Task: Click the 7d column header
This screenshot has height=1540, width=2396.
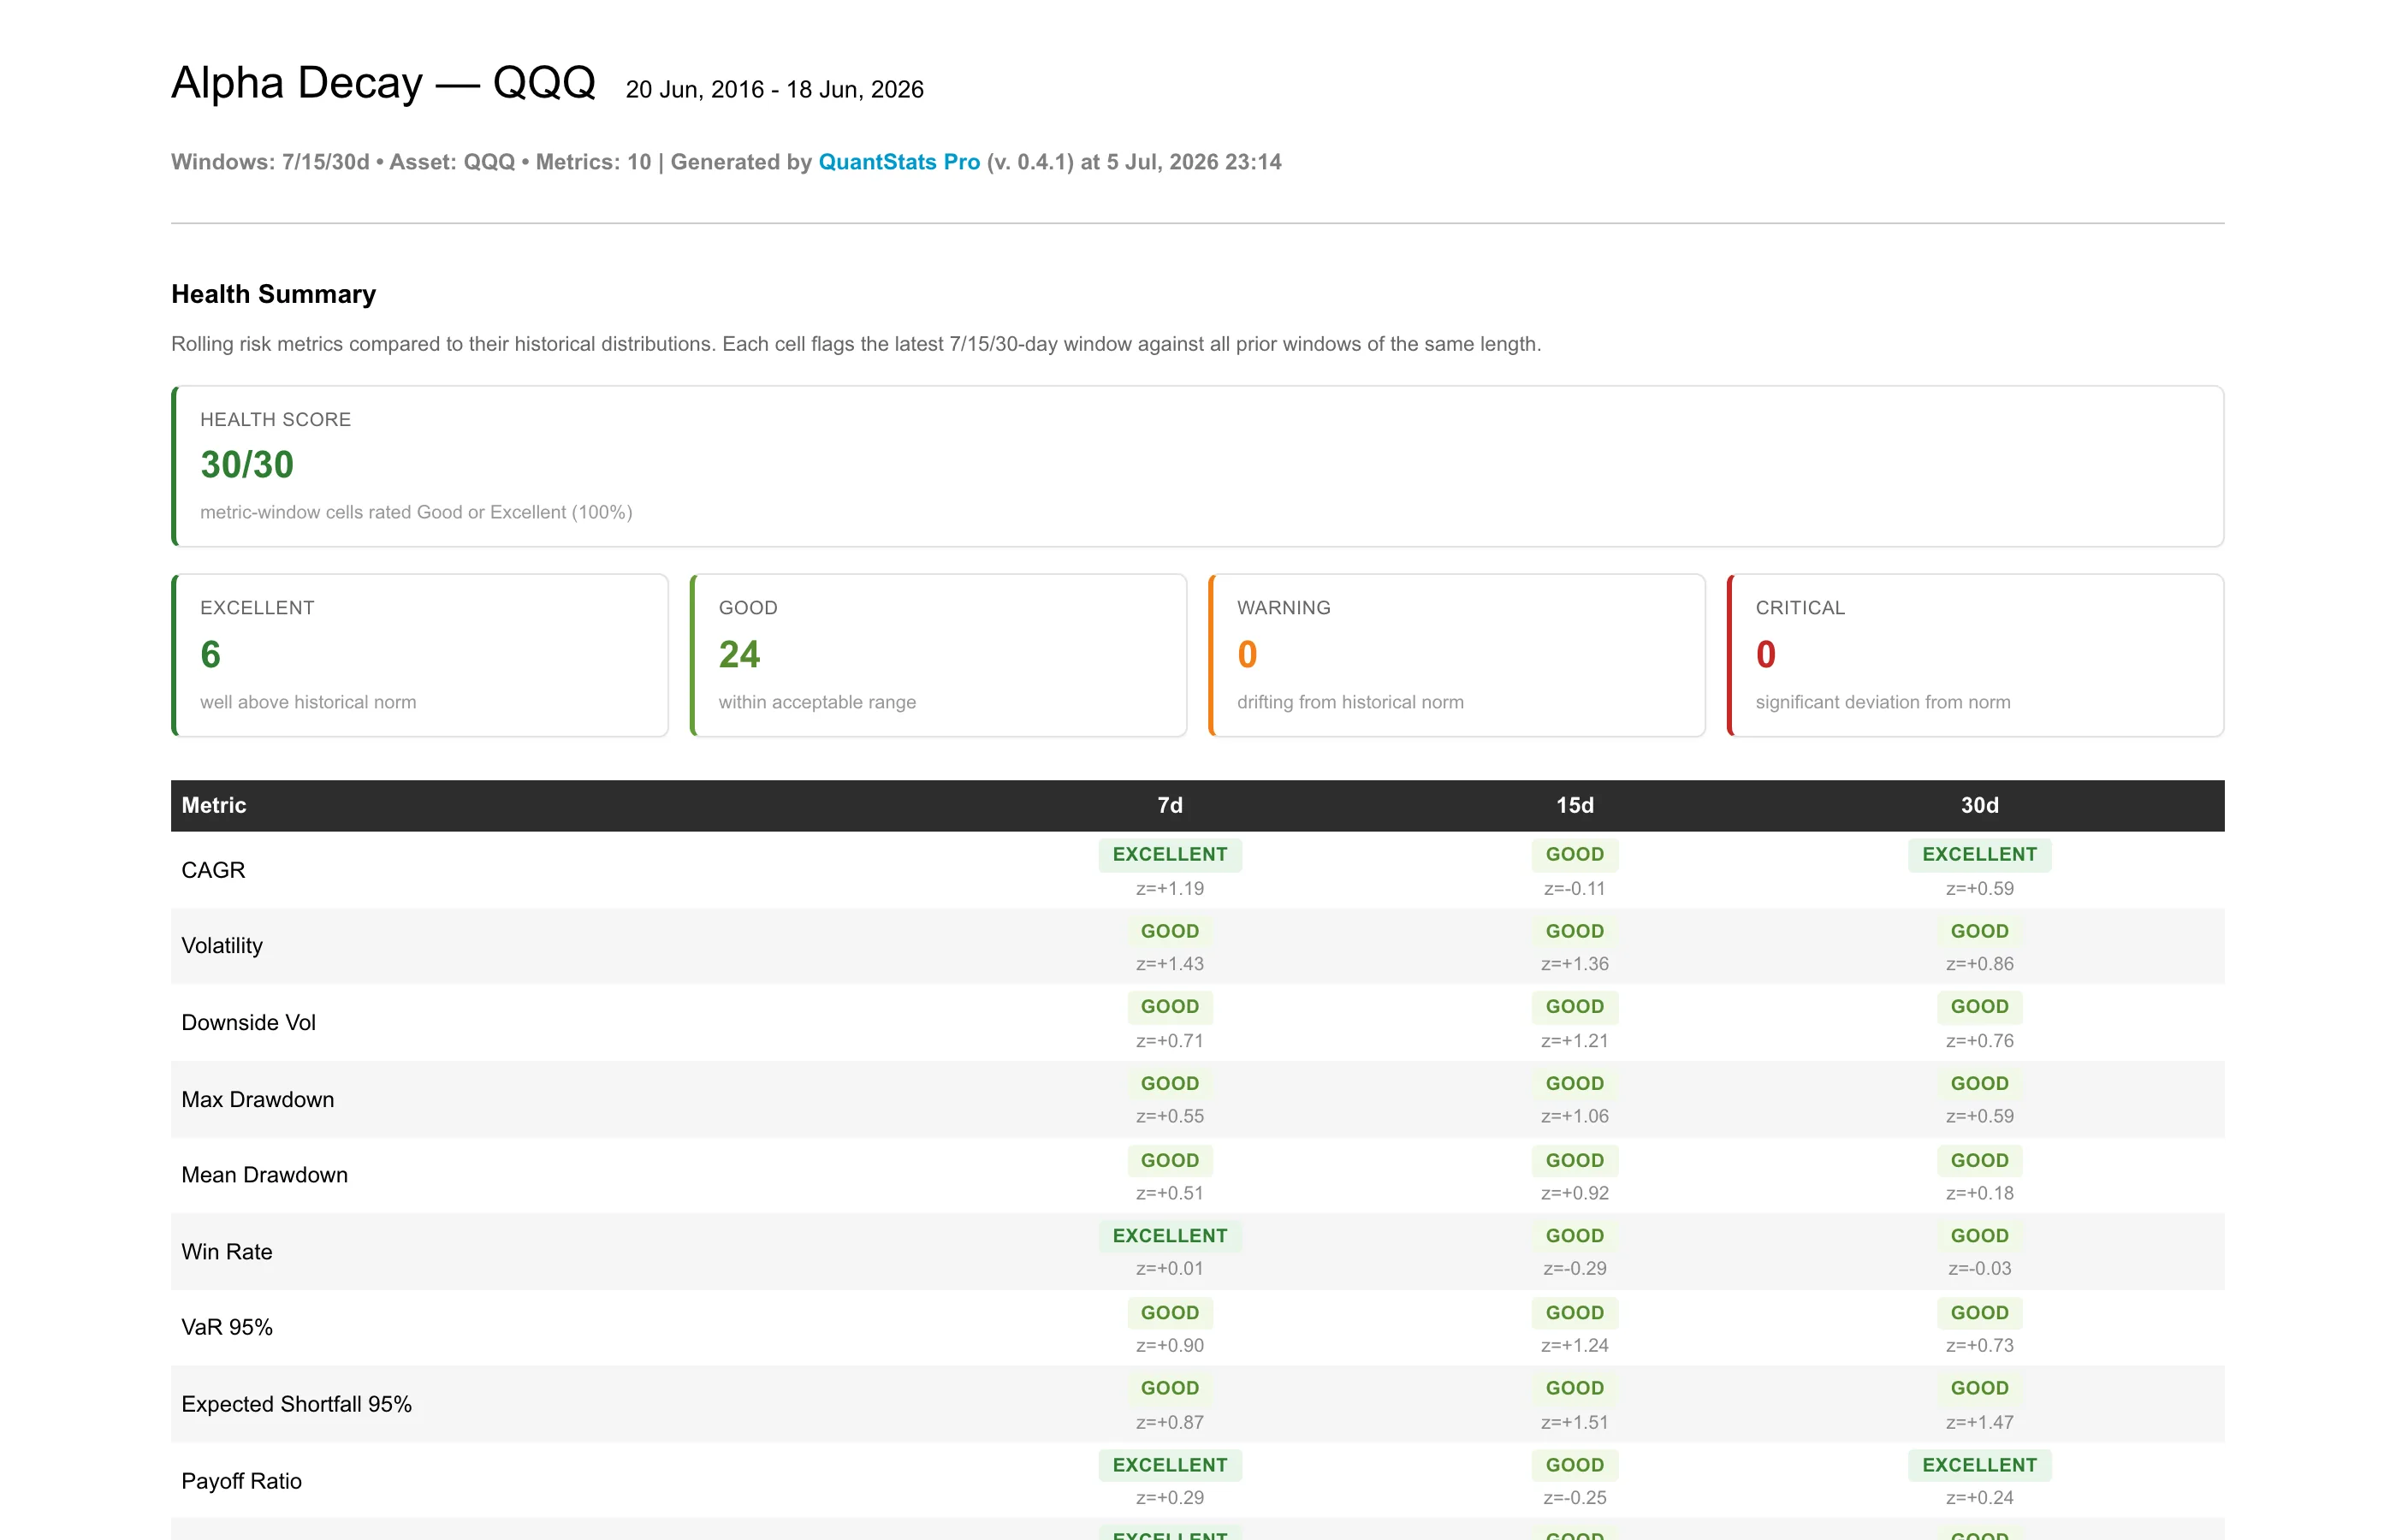Action: (x=1170, y=806)
